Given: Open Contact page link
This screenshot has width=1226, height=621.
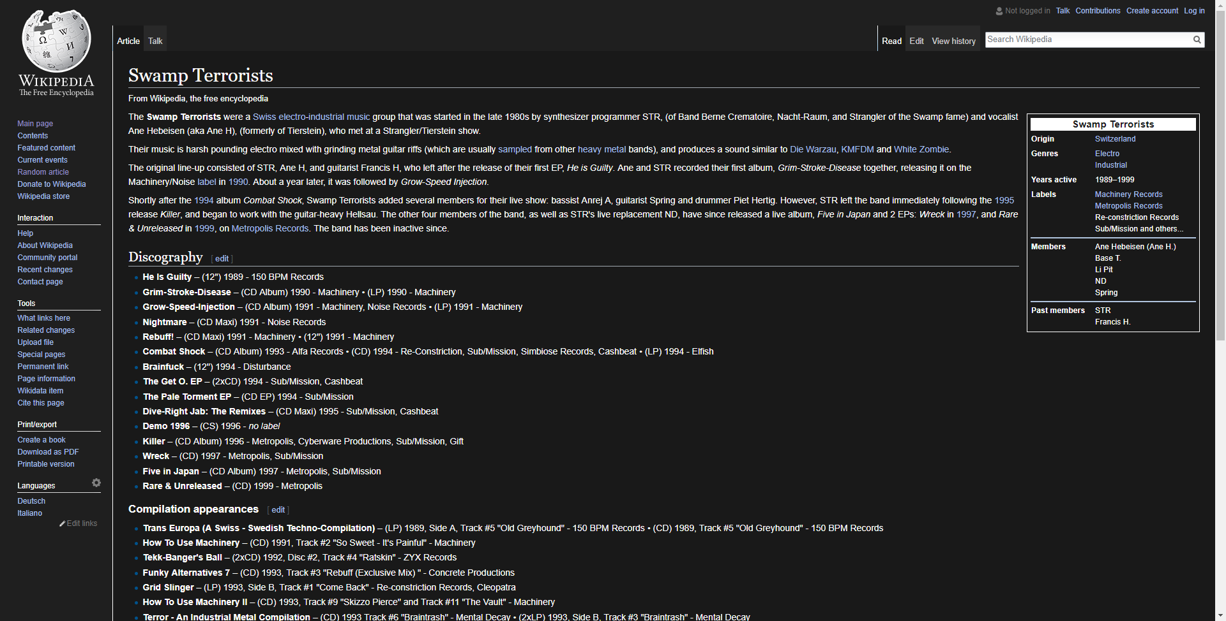Looking at the screenshot, I should coord(40,282).
